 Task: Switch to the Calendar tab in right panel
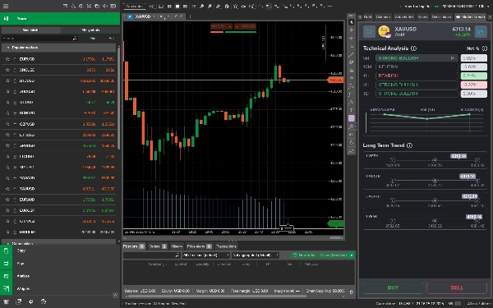pos(383,16)
